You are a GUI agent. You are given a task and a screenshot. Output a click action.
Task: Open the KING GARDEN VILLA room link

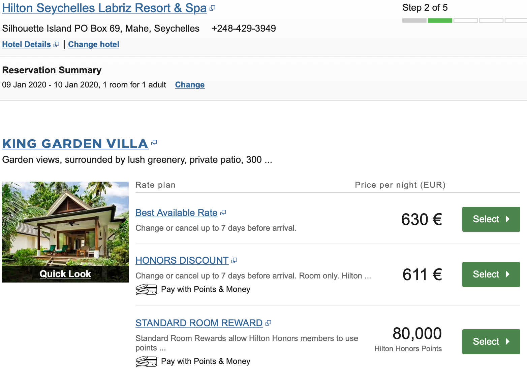[75, 144]
